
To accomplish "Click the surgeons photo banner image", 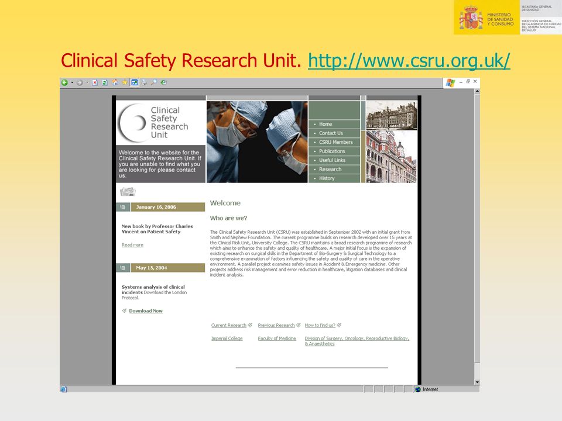I will (257, 142).
